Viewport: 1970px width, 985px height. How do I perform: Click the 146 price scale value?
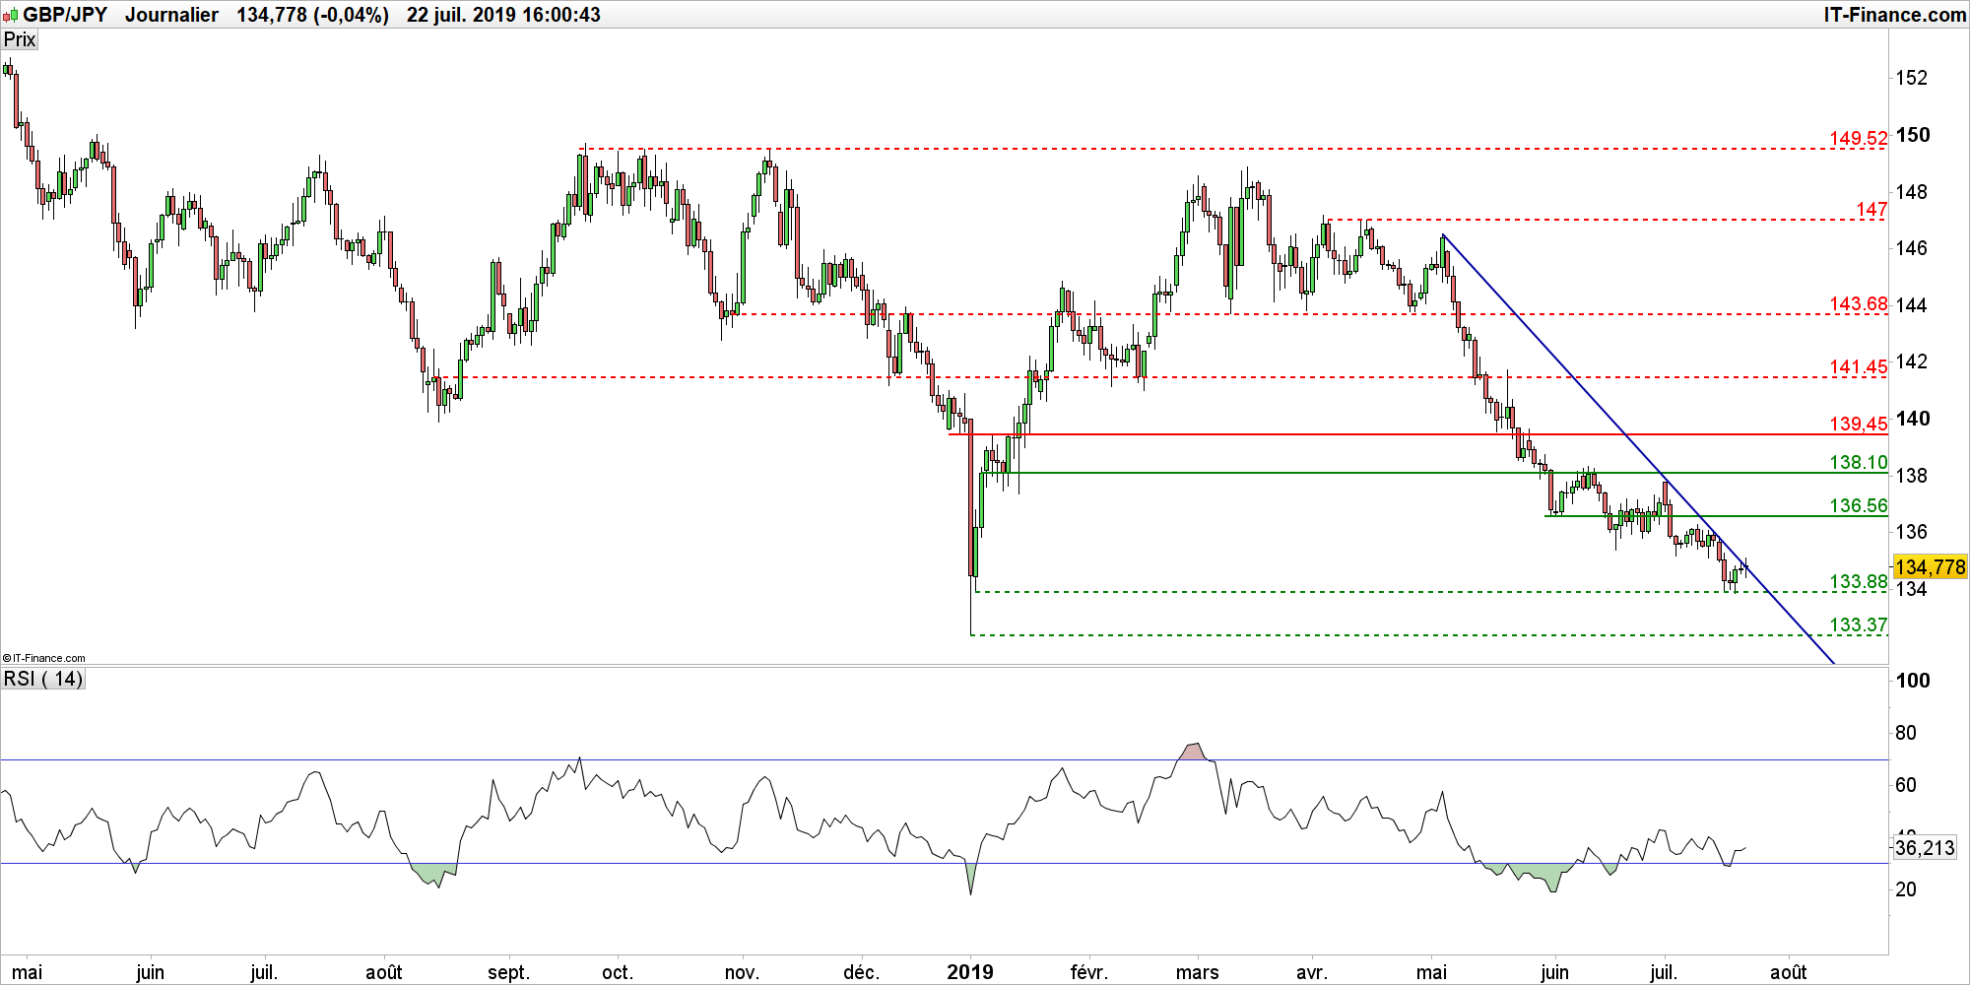coord(1912,248)
